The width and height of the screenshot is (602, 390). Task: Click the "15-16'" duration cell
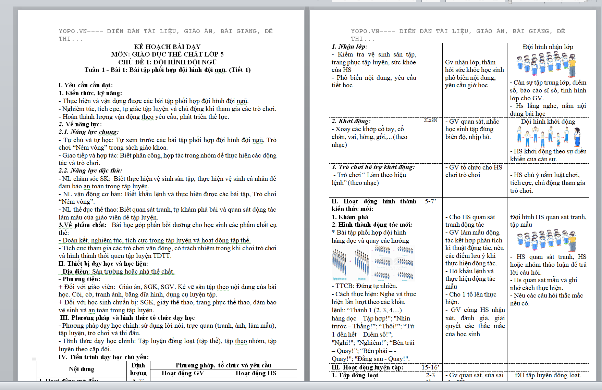pos(430,367)
